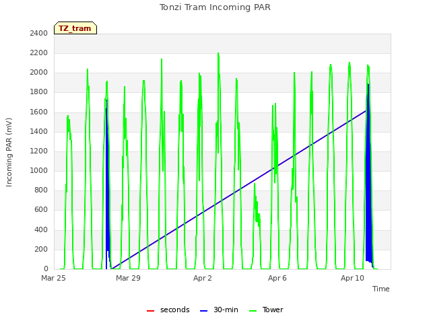Click the 1600 y-axis tick label
431x323 pixels.
39,112
